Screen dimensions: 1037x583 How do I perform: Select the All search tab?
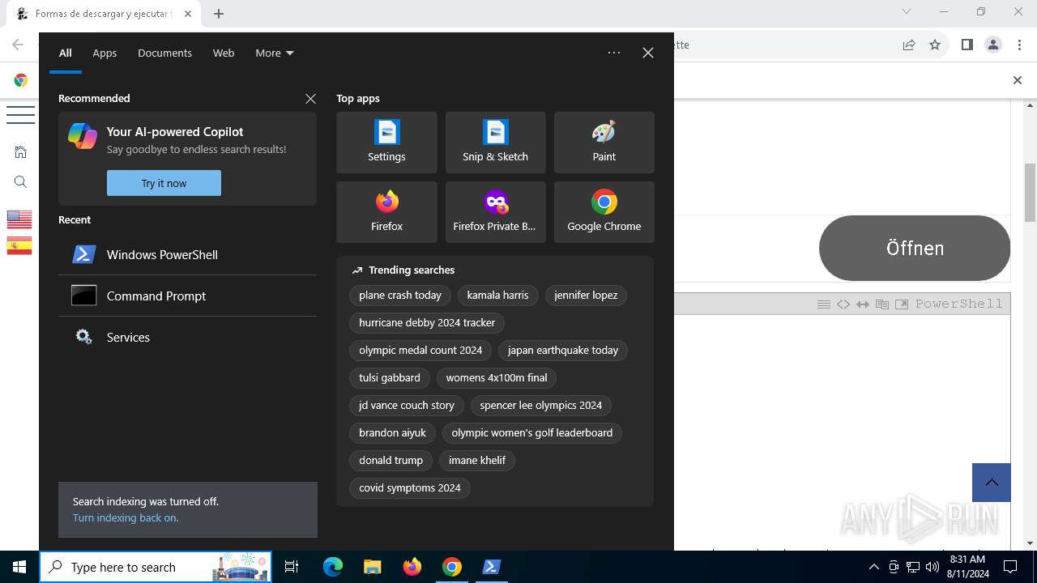click(x=66, y=53)
